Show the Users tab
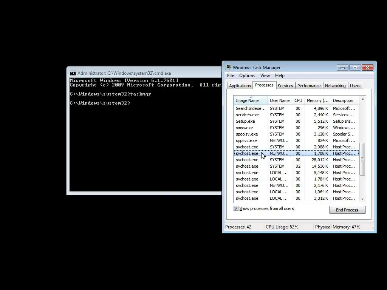Screen dimensions: 387x290 (x=355, y=86)
